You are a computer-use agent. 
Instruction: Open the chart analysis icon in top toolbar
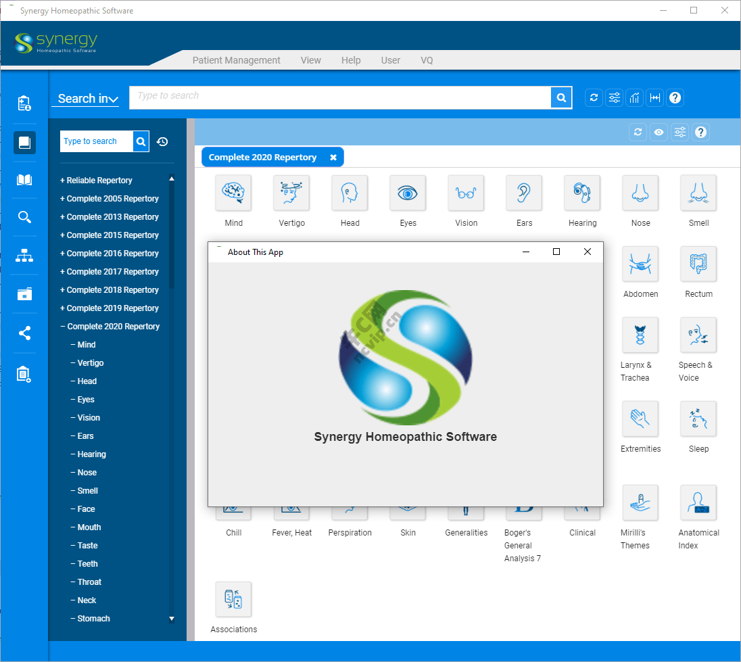point(635,98)
